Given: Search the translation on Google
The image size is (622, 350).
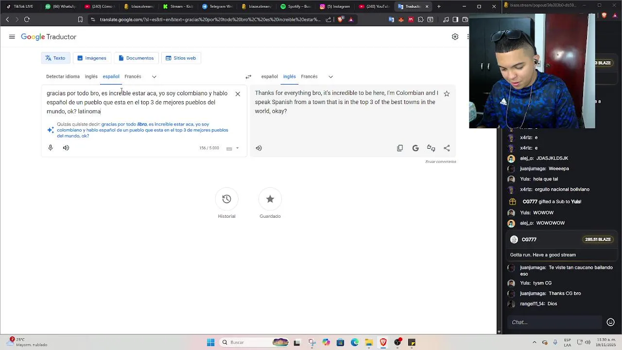Looking at the screenshot, I should coord(415,148).
